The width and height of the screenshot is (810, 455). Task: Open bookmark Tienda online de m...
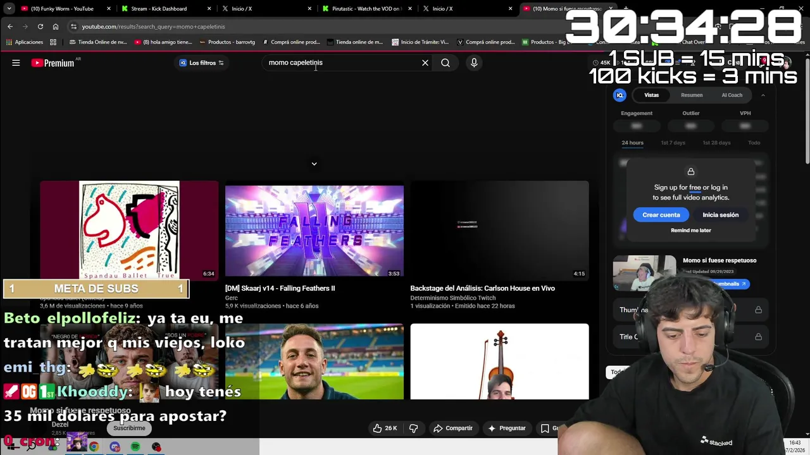tap(354, 42)
